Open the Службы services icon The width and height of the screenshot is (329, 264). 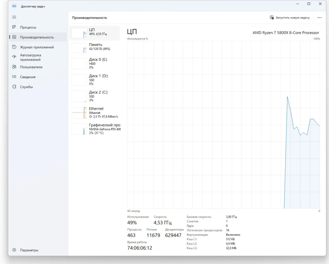click(14, 87)
